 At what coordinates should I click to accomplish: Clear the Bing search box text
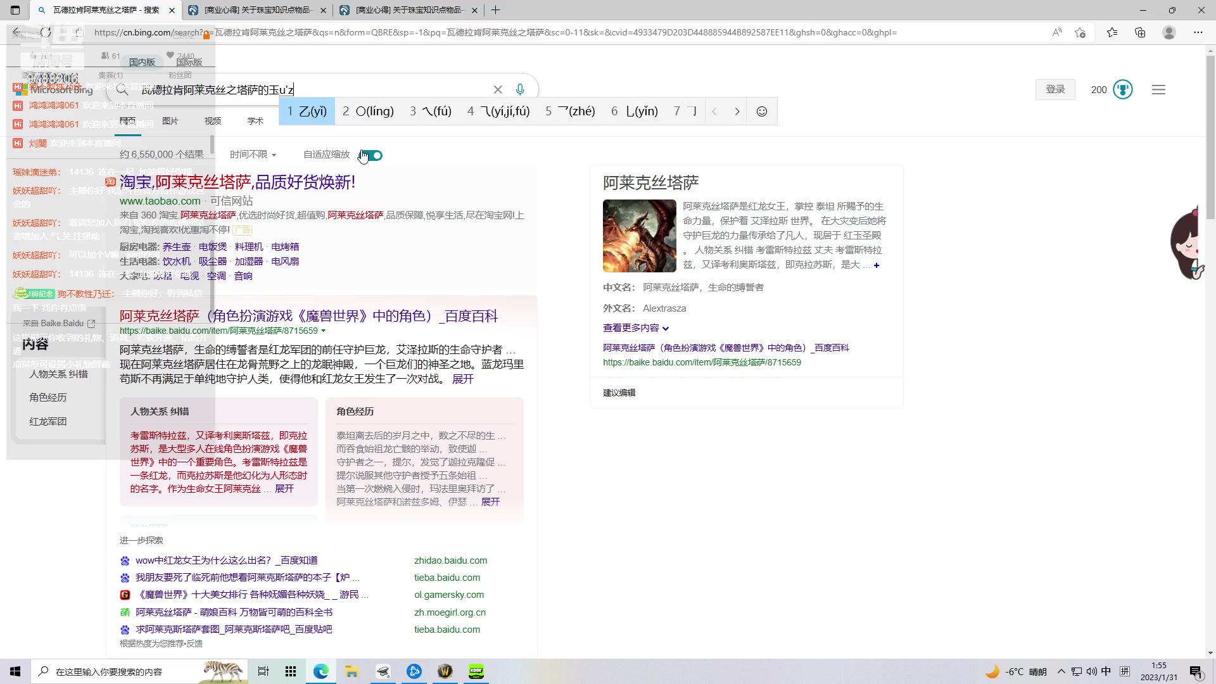(x=498, y=90)
